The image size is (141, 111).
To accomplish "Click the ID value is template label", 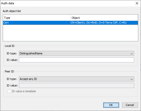I will pos(24,91).
